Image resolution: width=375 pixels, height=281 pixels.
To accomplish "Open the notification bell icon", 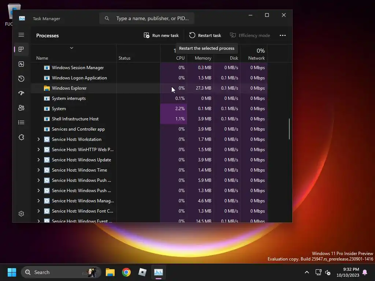I will pos(365,272).
